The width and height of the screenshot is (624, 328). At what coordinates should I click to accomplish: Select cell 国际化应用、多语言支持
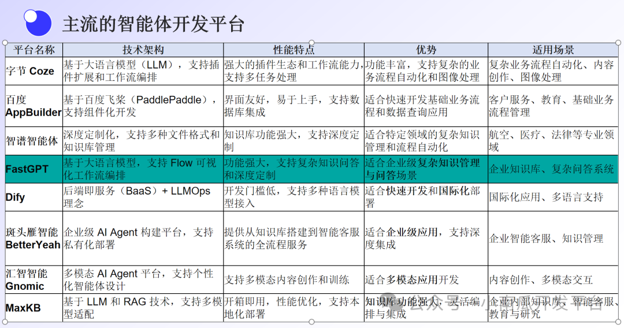(553, 197)
